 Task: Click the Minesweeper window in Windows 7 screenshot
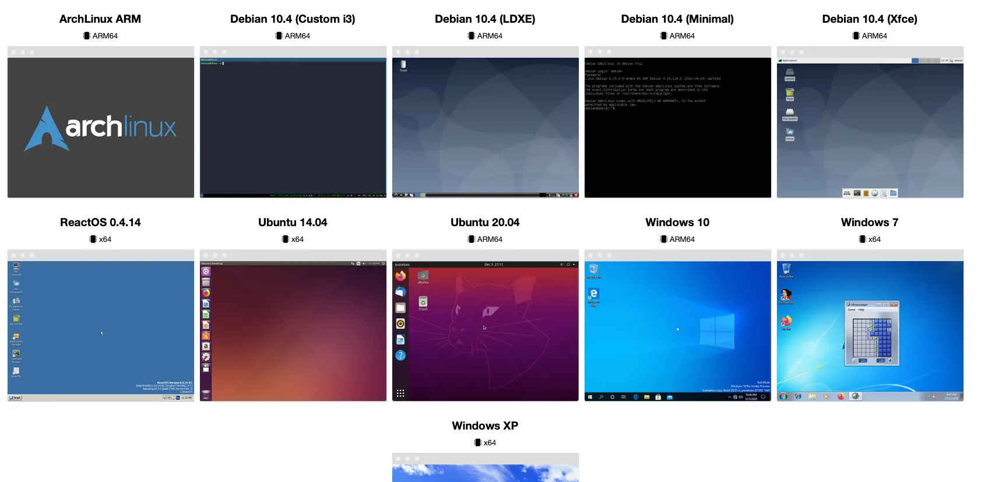click(872, 333)
